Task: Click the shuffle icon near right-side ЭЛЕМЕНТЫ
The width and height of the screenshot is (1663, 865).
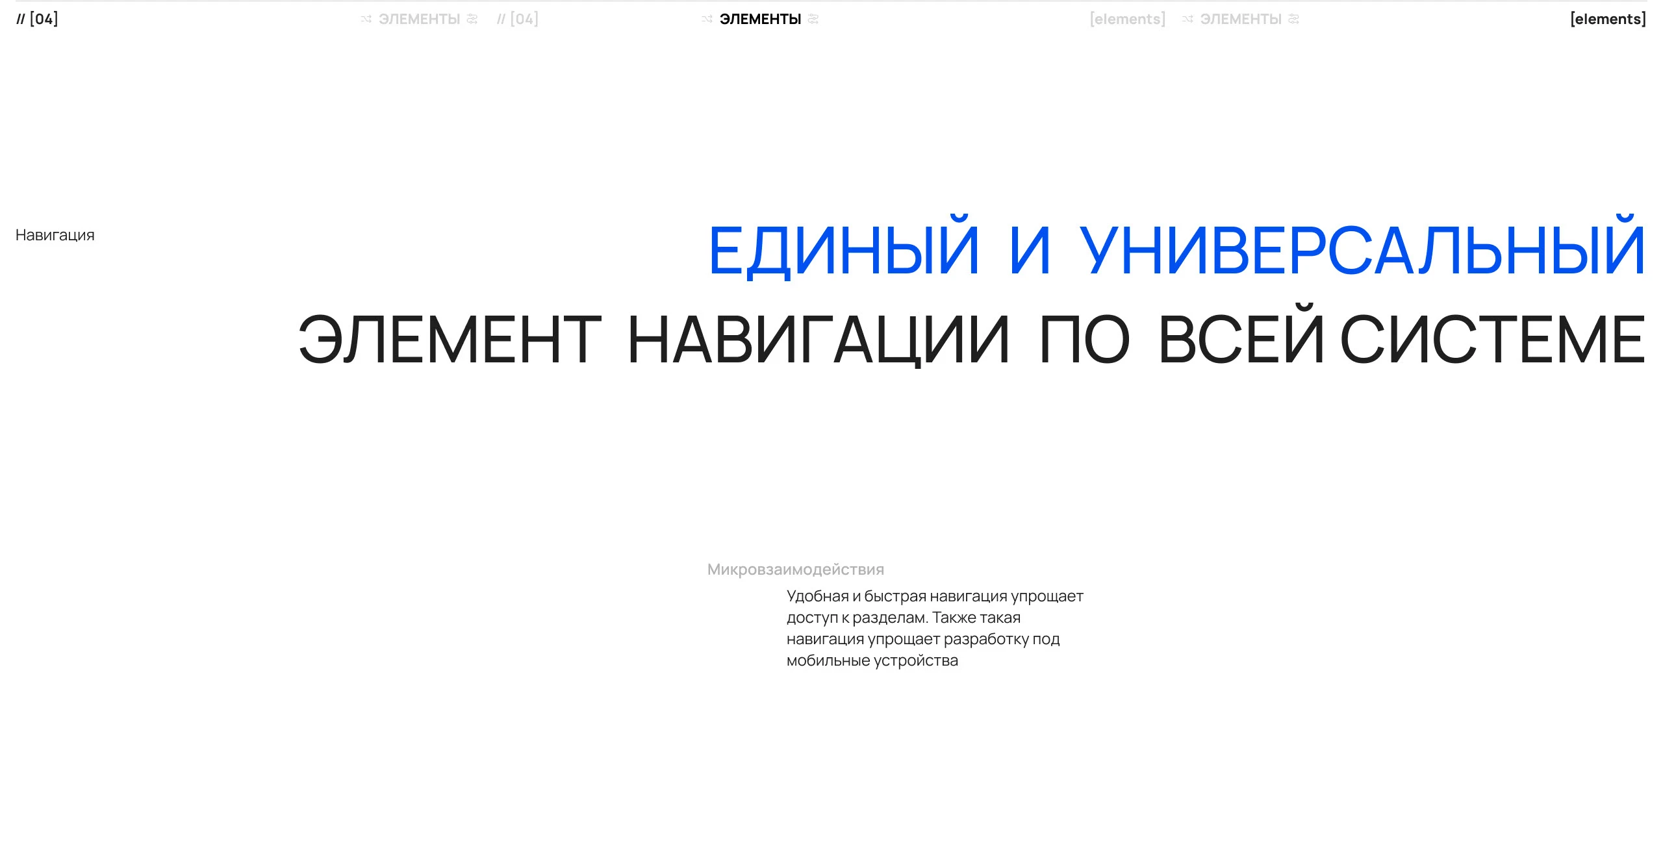Action: coord(1187,19)
